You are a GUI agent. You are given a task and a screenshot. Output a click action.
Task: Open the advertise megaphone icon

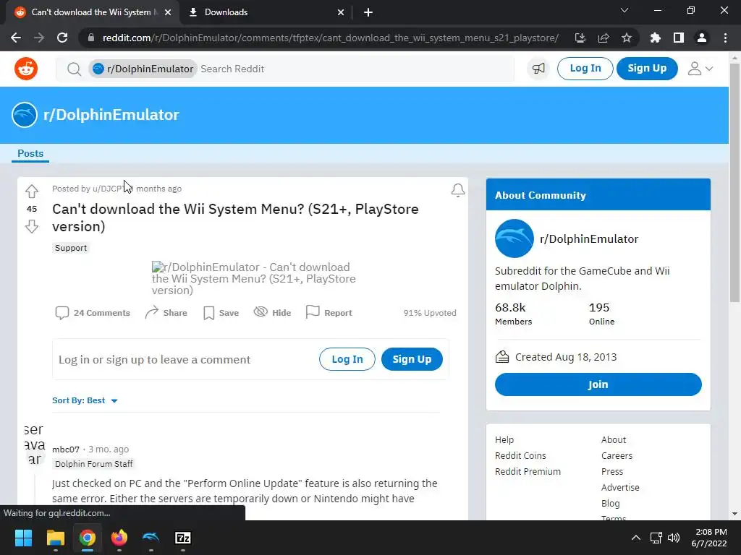click(538, 69)
